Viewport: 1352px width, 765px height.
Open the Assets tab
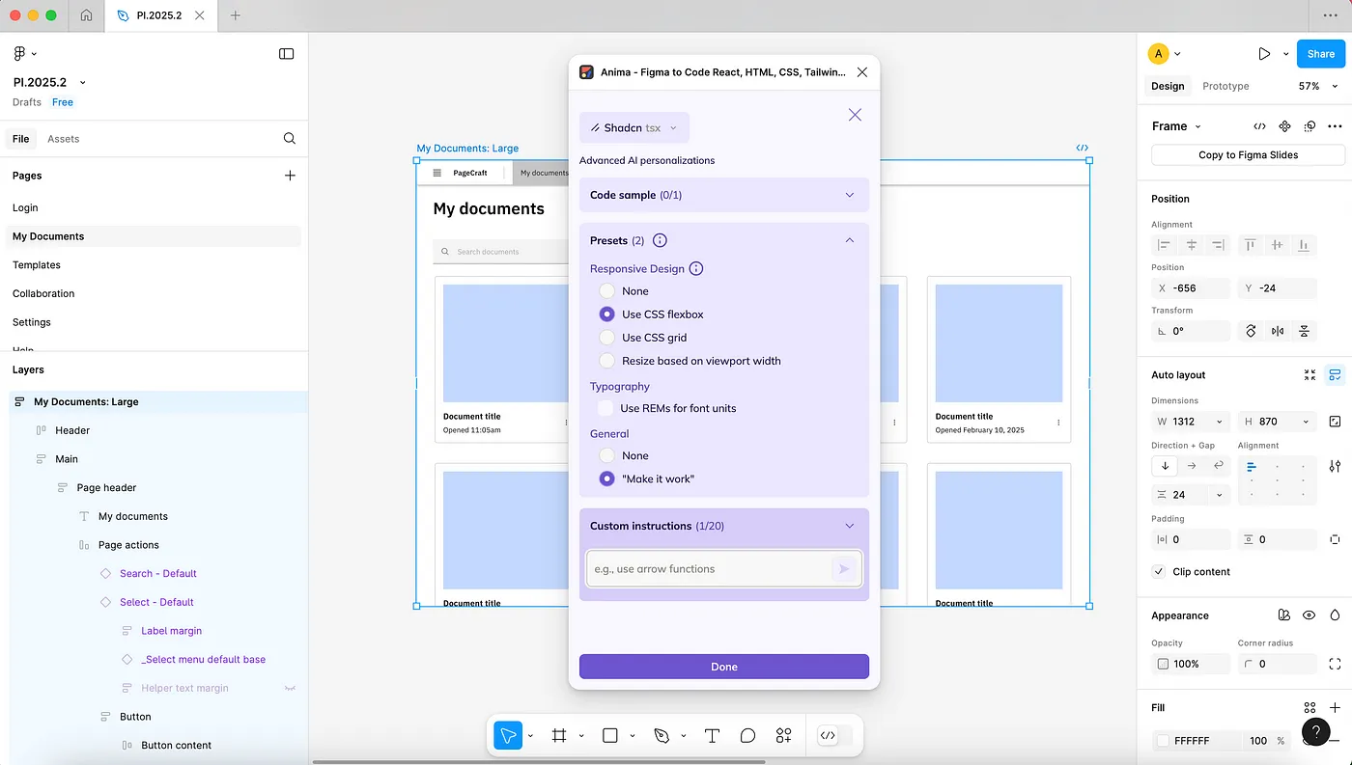tap(63, 139)
